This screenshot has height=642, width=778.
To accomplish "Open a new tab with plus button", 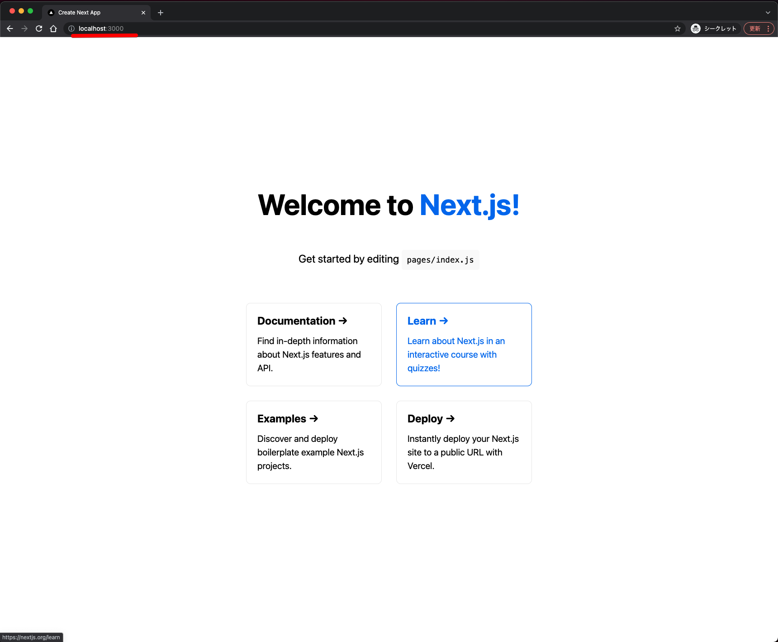I will click(161, 13).
